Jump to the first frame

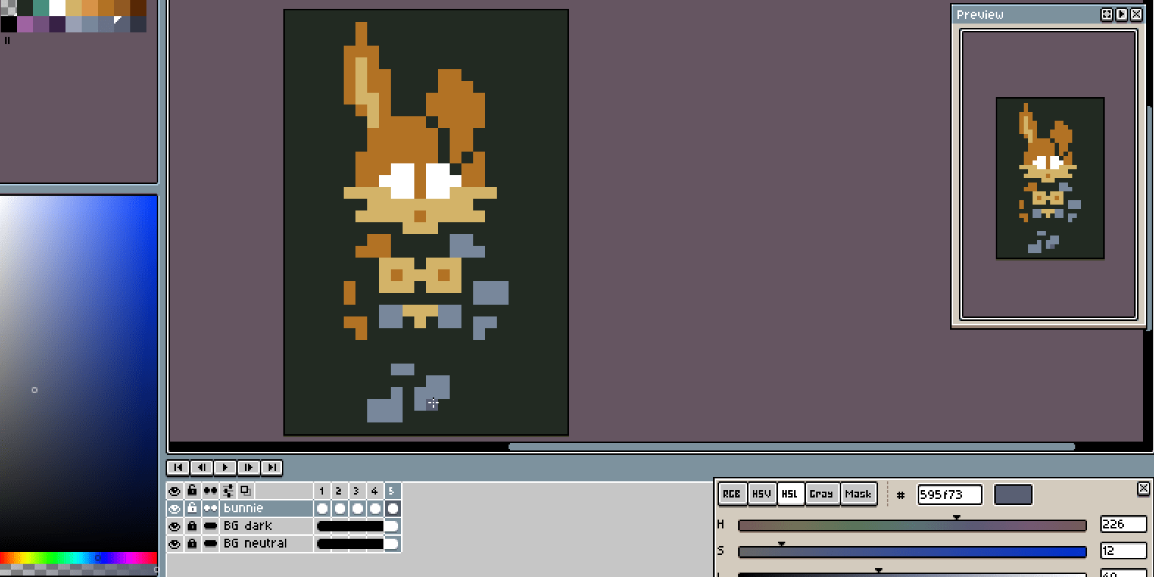[177, 467]
